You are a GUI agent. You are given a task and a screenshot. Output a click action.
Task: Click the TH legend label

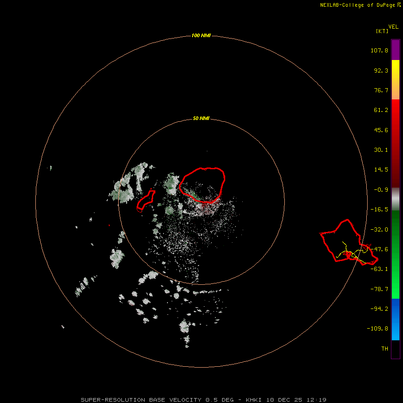pyautogui.click(x=385, y=349)
